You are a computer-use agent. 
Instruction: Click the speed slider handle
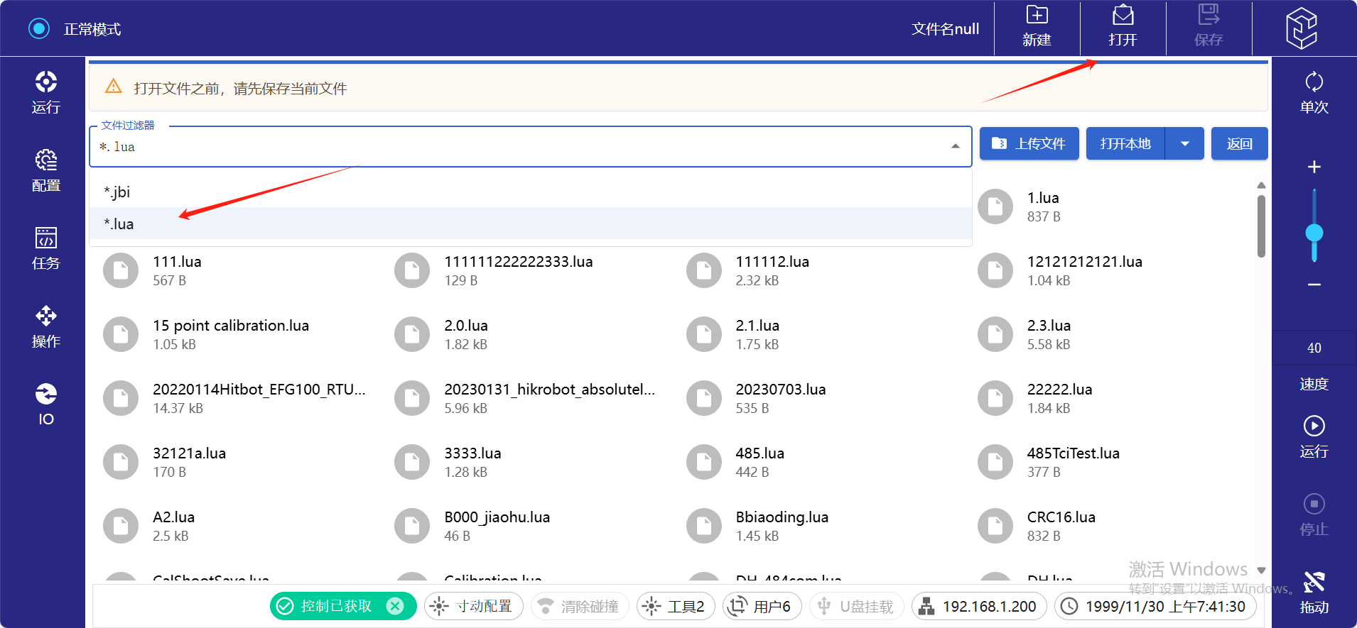[1314, 233]
